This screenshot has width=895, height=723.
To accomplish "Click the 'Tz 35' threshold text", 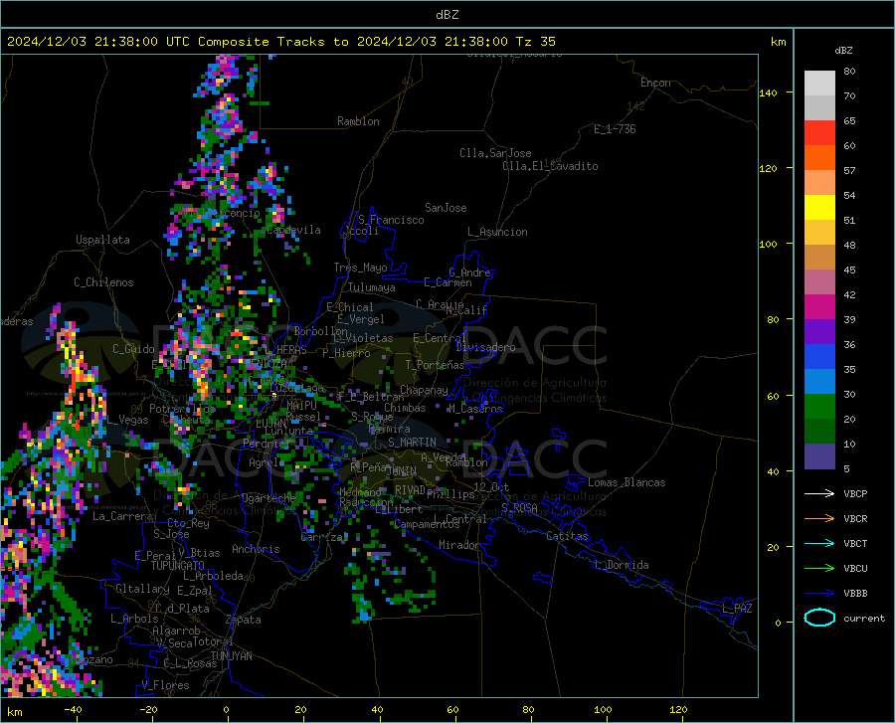I will (x=535, y=42).
